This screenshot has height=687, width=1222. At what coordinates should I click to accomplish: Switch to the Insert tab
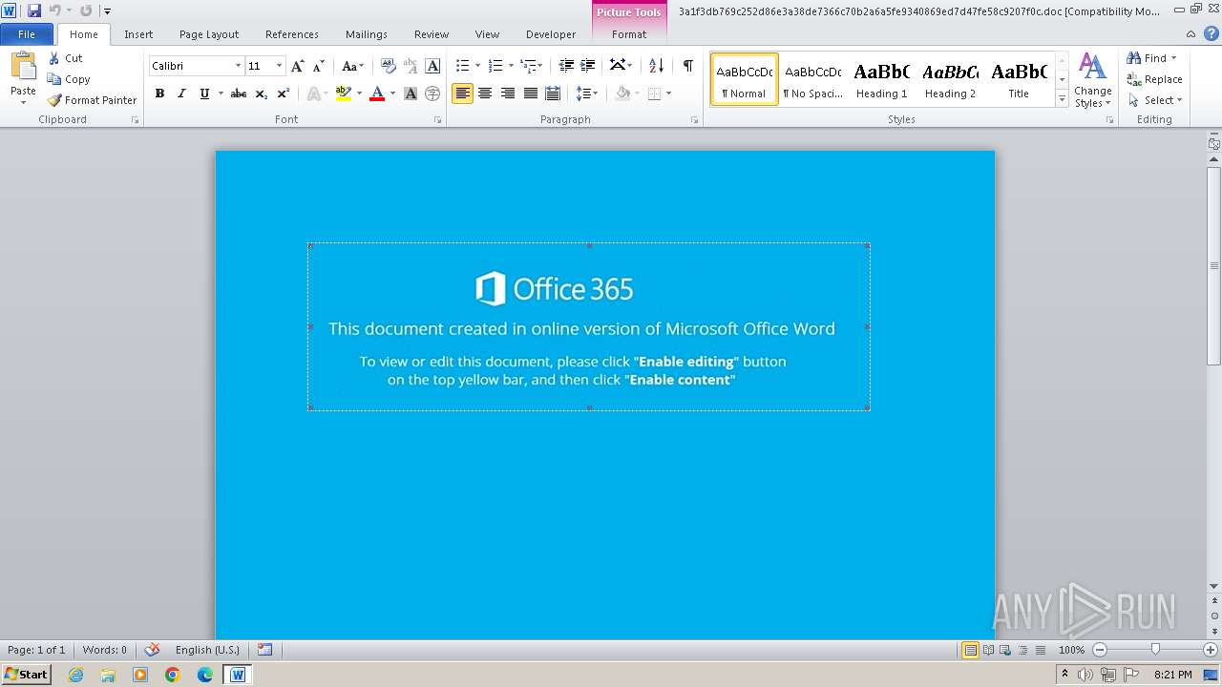[x=138, y=33]
